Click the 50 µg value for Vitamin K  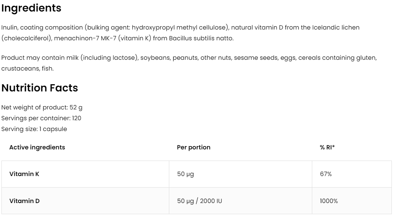[185, 174]
